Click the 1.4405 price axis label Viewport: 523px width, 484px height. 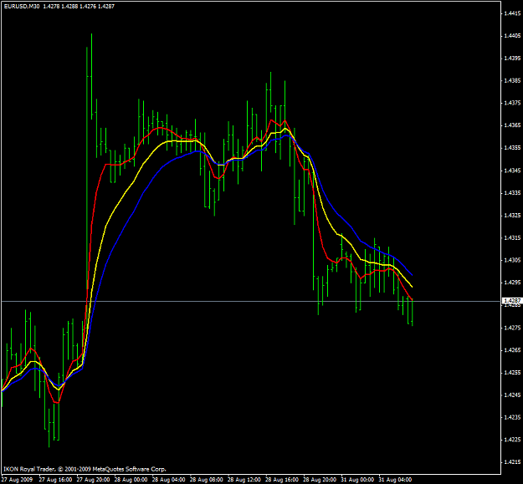(512, 36)
